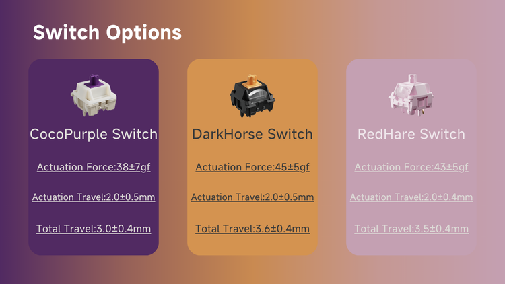Image resolution: width=505 pixels, height=284 pixels.
Task: Open CocoPurple Actuation Travel:2.0±0.5mm link
Action: point(94,197)
